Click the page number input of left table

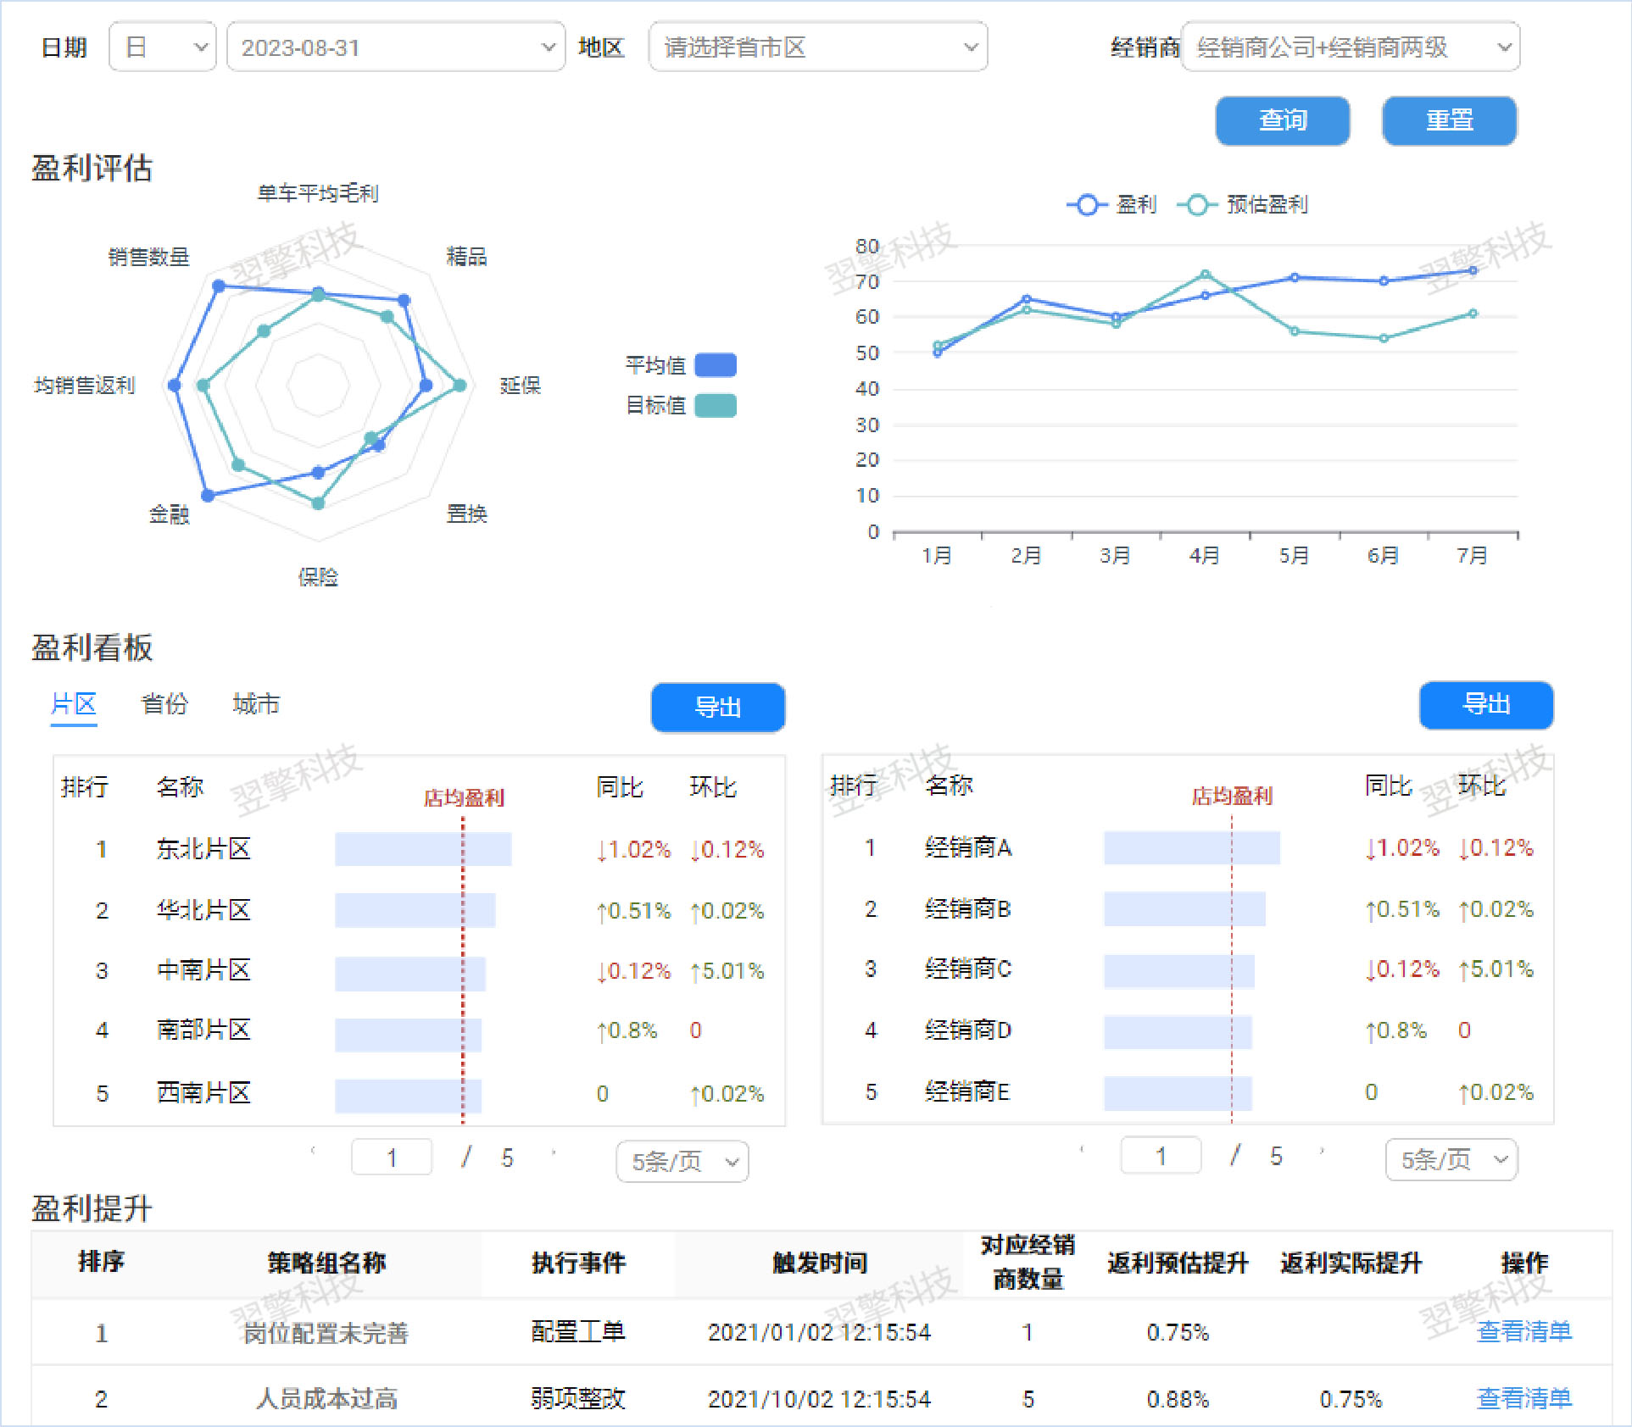(392, 1156)
